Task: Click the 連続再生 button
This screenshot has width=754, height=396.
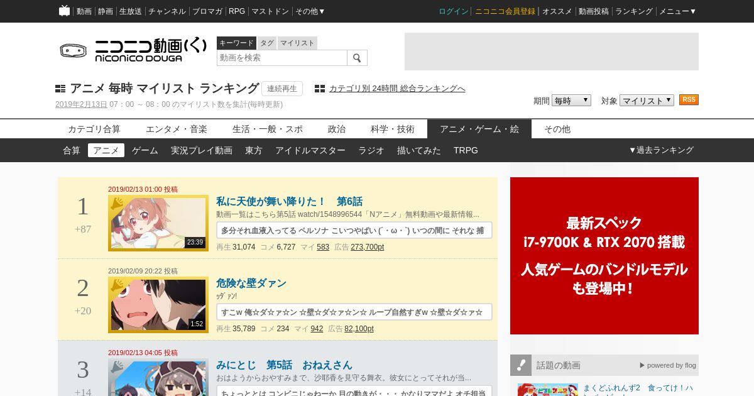Action: tap(282, 89)
